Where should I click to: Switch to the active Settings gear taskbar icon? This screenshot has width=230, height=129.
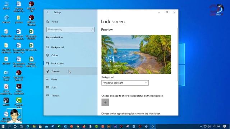[x=152, y=126]
